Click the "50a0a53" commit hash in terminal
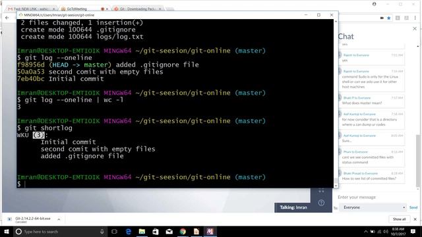422x237 pixels. coord(31,72)
